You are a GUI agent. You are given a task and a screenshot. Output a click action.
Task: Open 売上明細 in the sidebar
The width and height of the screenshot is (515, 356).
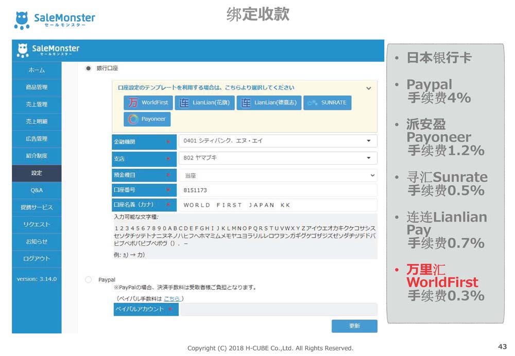[x=37, y=121]
